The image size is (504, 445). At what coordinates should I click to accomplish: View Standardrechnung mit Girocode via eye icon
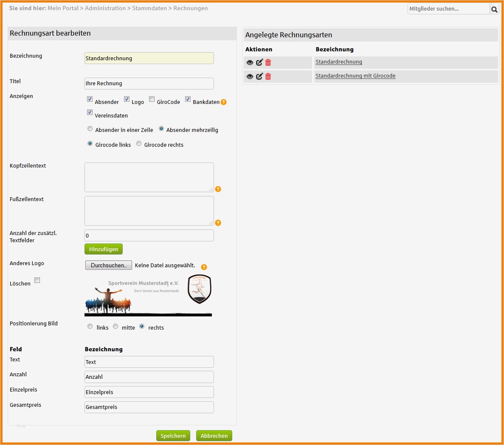(250, 76)
